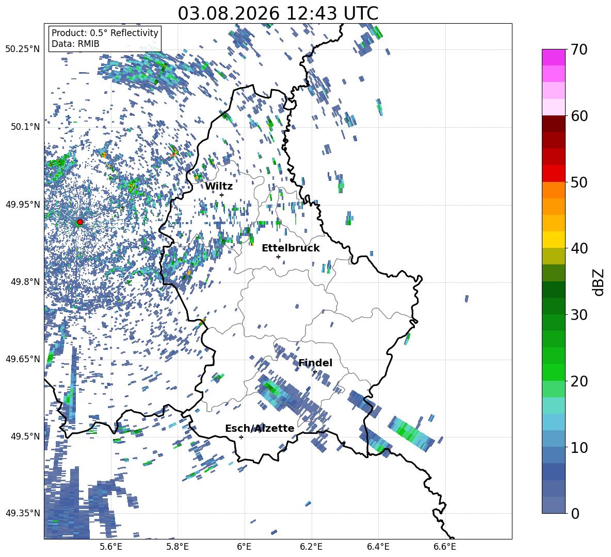The height and width of the screenshot is (557, 611).
Task: Click the yellow 40 dBZ colorbar segment
Action: point(553,240)
